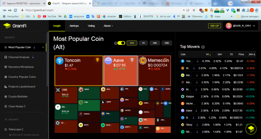Click Kaspa icon in Top Movers
Viewport: 261px width, 139px height.
pyautogui.click(x=183, y=97)
